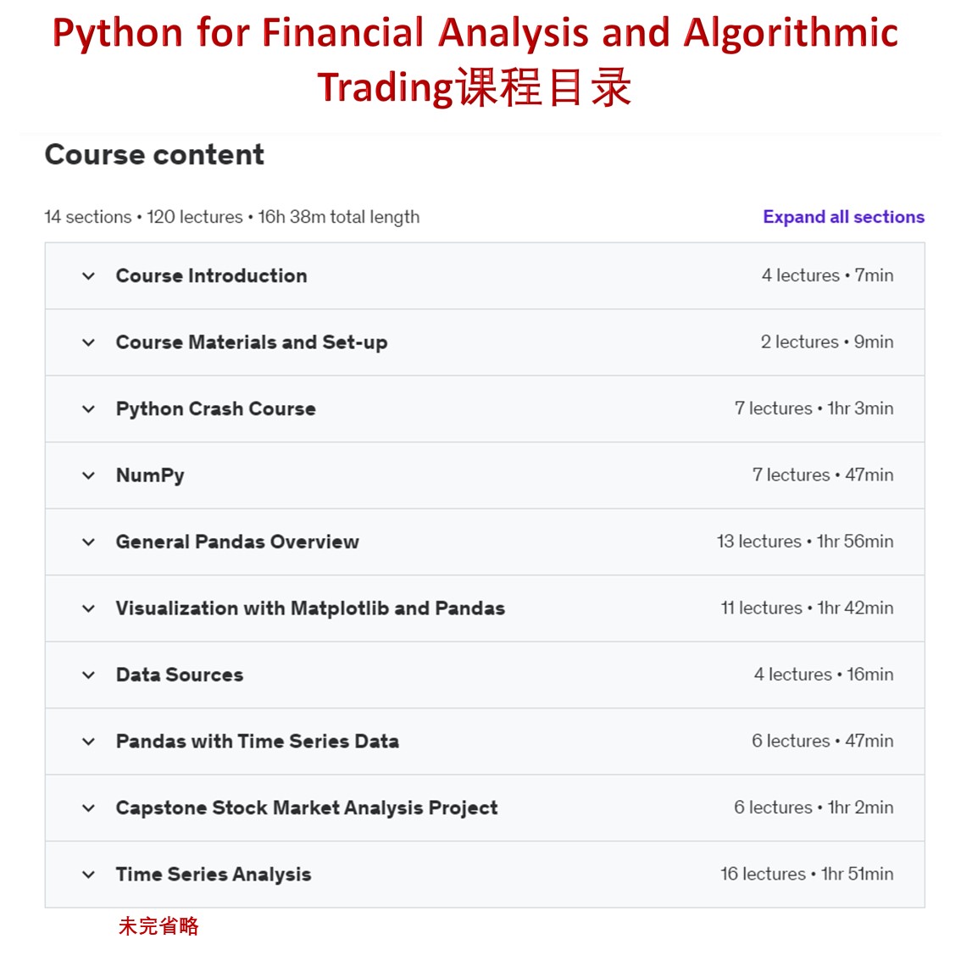This screenshot has height=961, width=961.
Task: Expand the NumPy section chevron
Action: 88,475
